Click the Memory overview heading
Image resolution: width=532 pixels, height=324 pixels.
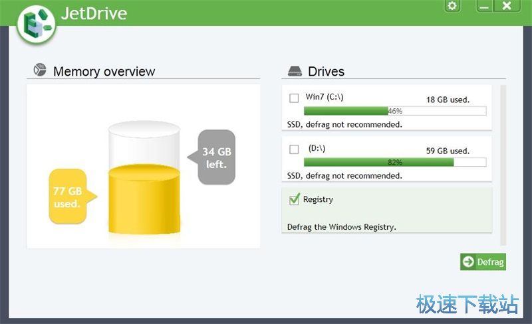point(104,71)
